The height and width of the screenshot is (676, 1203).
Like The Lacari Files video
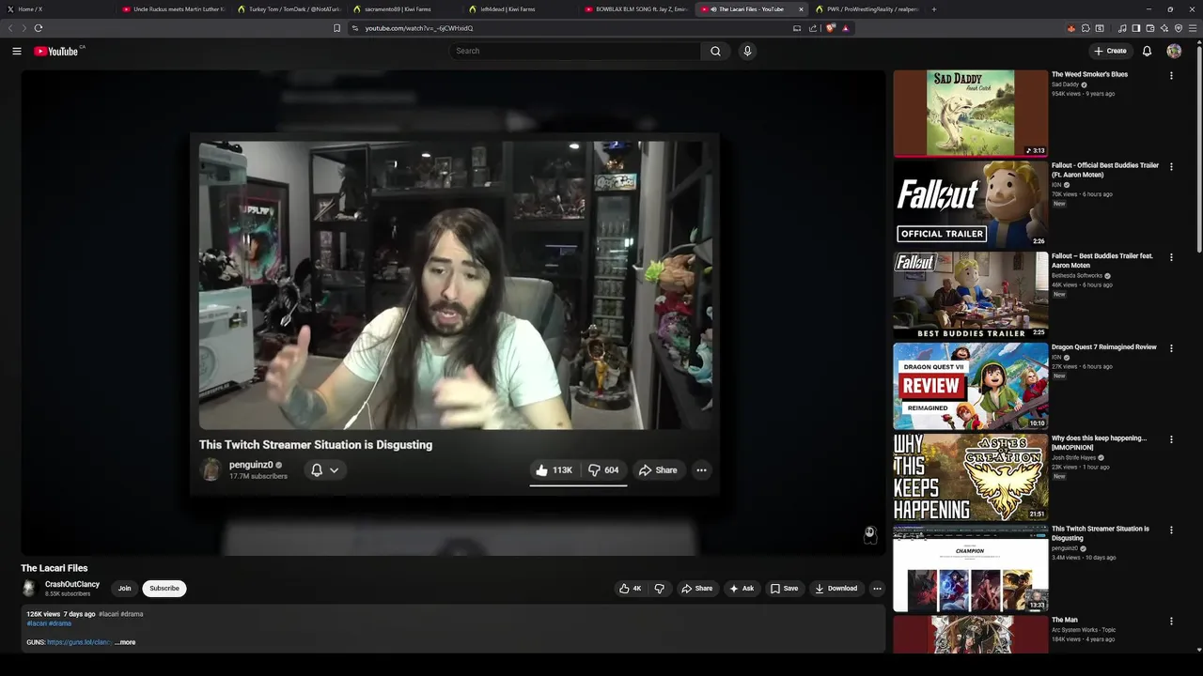point(630,589)
